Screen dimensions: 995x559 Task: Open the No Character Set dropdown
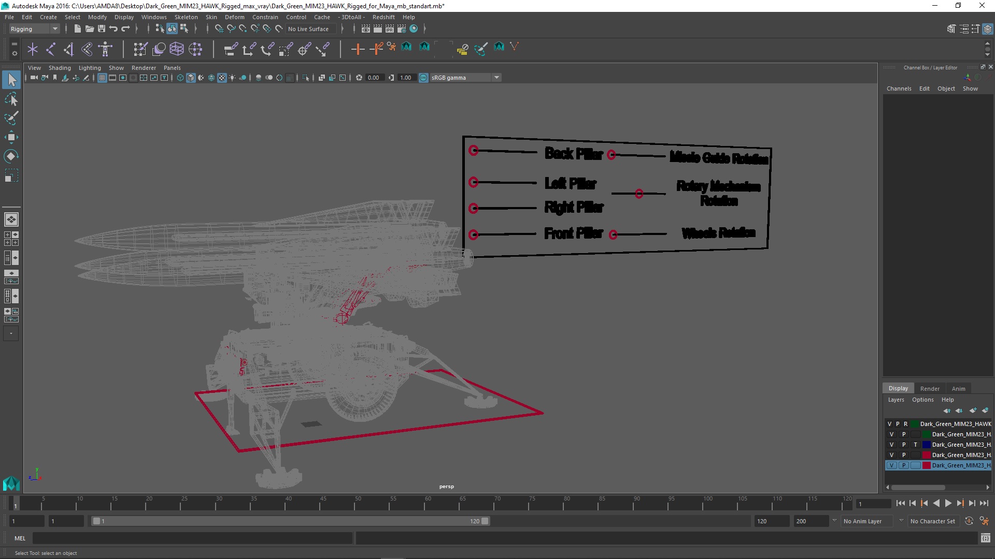[933, 521]
